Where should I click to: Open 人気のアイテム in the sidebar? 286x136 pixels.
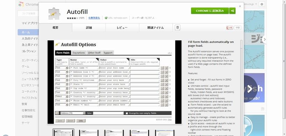(x=30, y=38)
